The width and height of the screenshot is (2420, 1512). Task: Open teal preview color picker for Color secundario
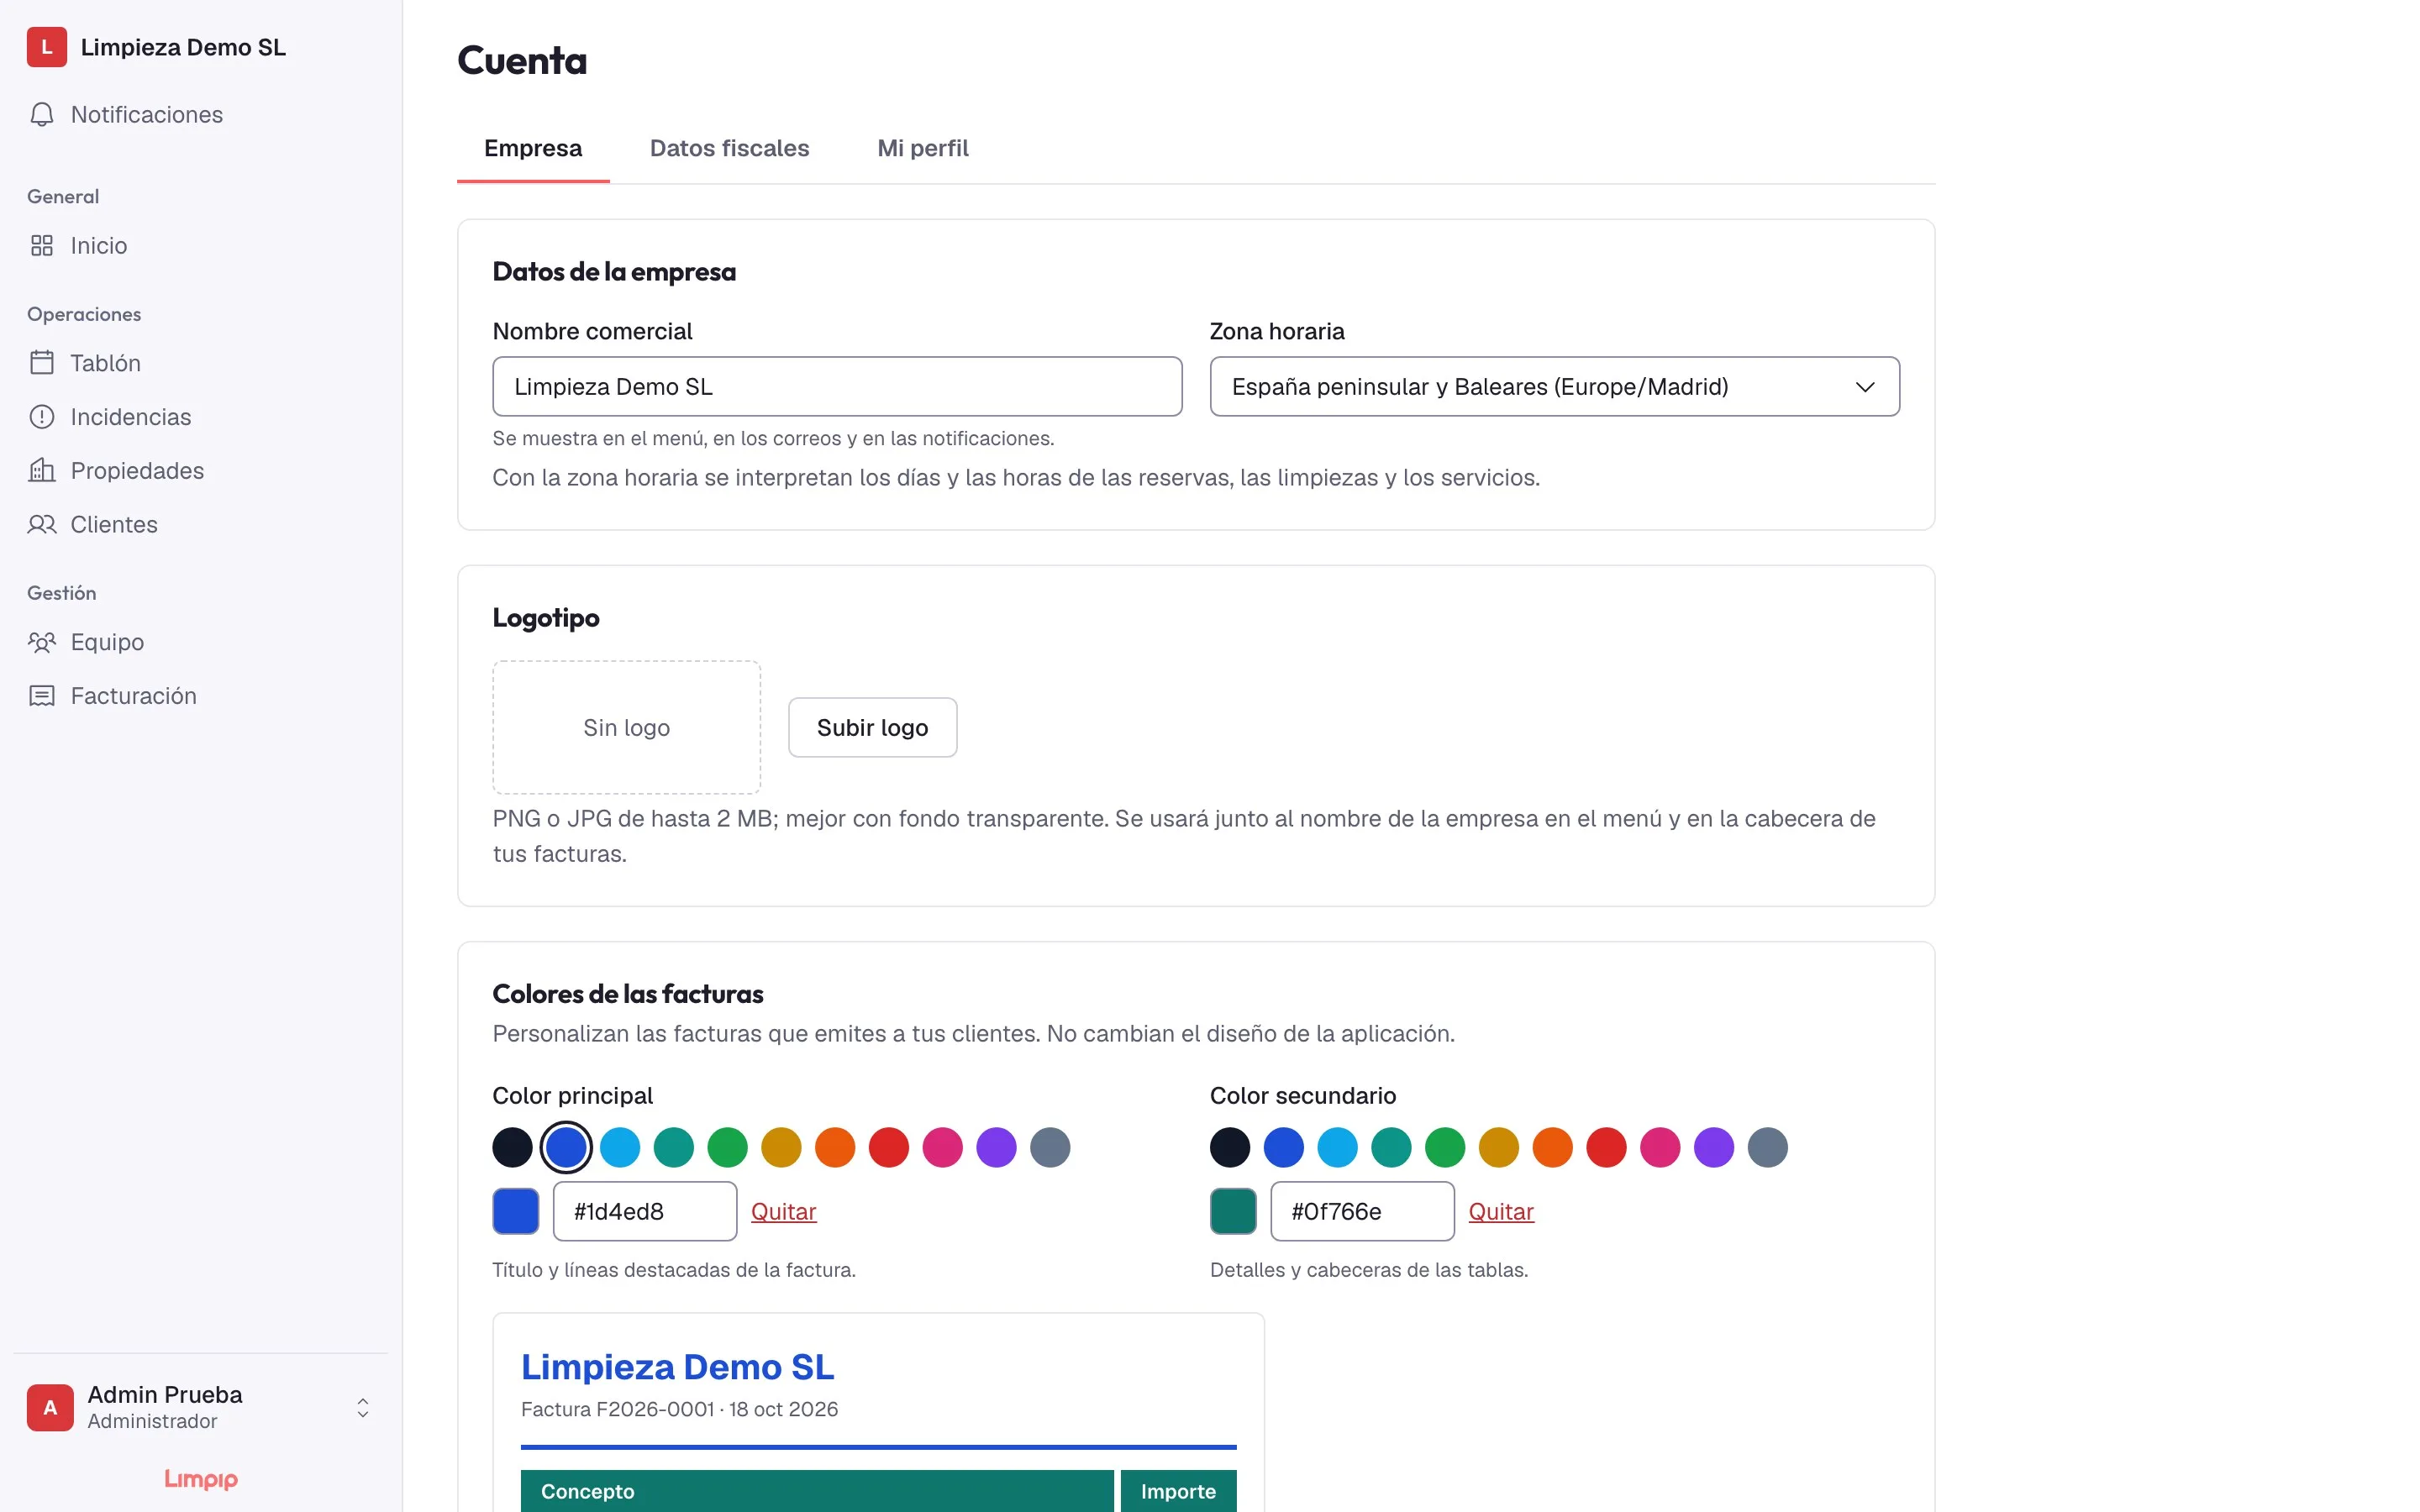[1233, 1211]
